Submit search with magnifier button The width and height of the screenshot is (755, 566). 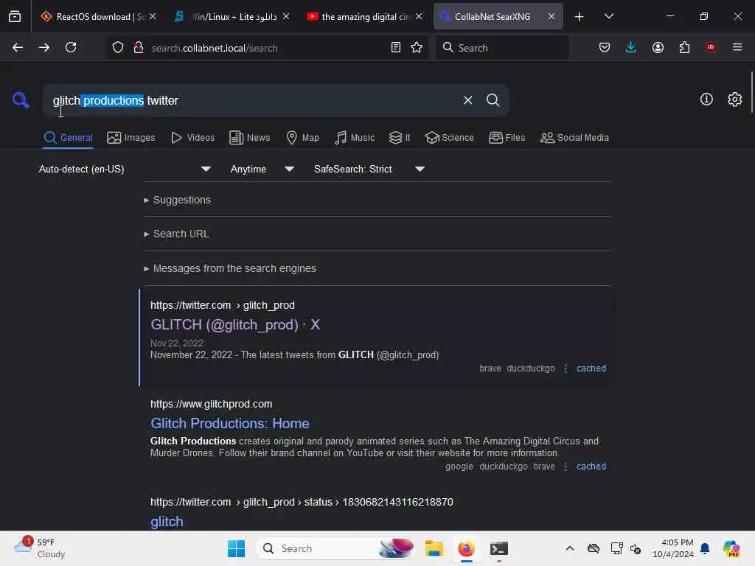(493, 100)
